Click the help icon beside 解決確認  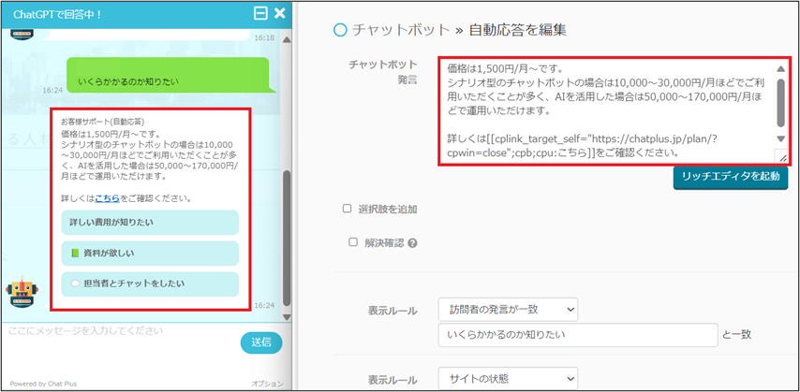412,243
